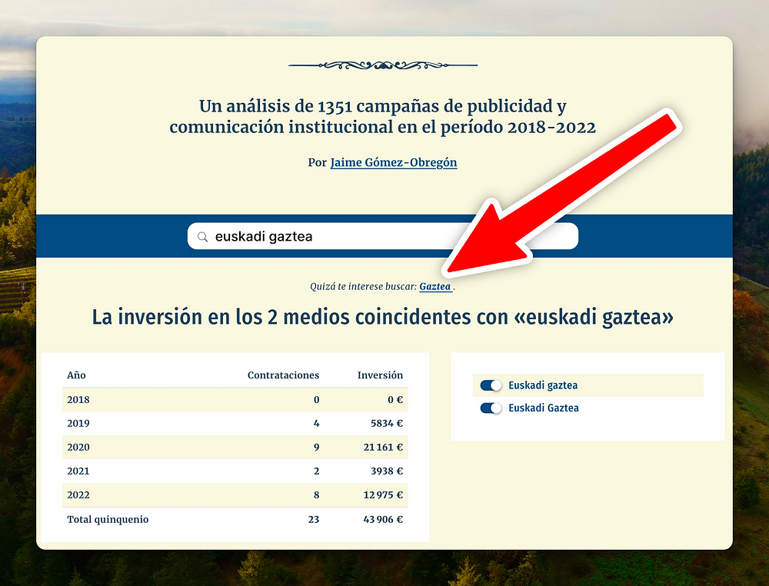769x586 pixels.
Task: Click the contrataciones value '9' for 2020
Action: 316,448
